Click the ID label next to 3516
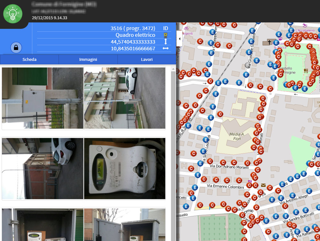 165,28
